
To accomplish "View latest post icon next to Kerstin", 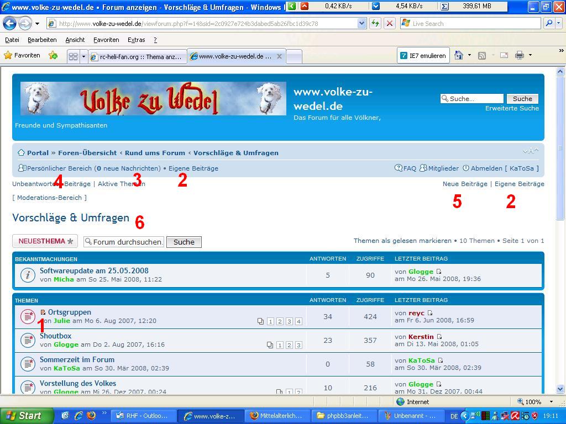I will pos(439,337).
